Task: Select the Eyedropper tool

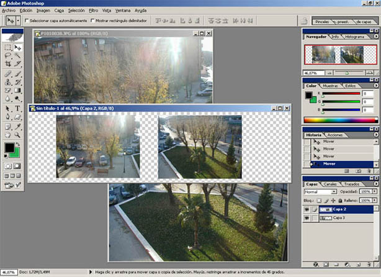Action: pos(17,127)
